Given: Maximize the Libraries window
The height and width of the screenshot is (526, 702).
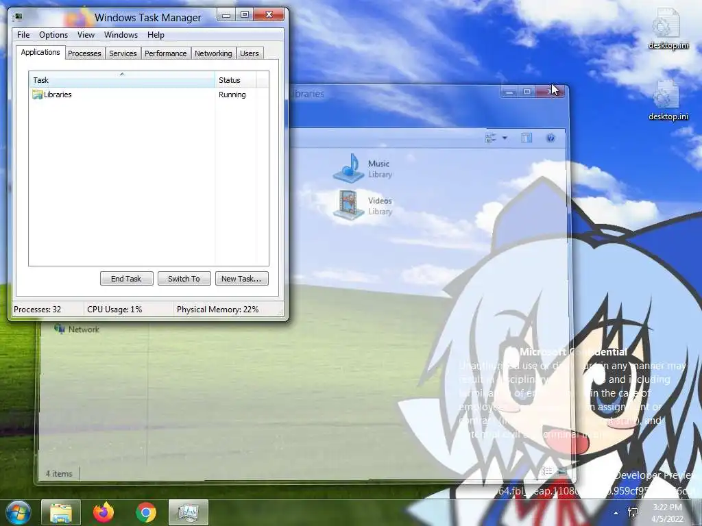Looking at the screenshot, I should (x=527, y=92).
